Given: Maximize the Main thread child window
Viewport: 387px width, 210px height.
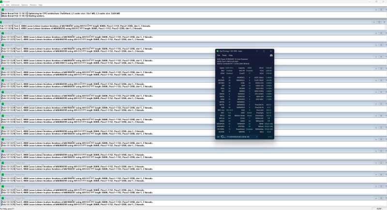Looking at the screenshot, I should (x=381, y=10).
